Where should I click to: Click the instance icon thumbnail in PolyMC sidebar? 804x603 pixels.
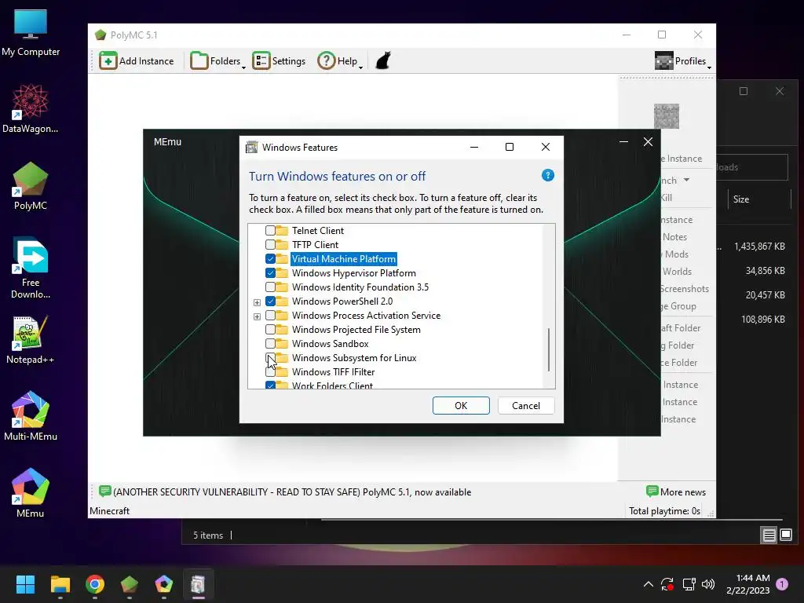point(666,116)
